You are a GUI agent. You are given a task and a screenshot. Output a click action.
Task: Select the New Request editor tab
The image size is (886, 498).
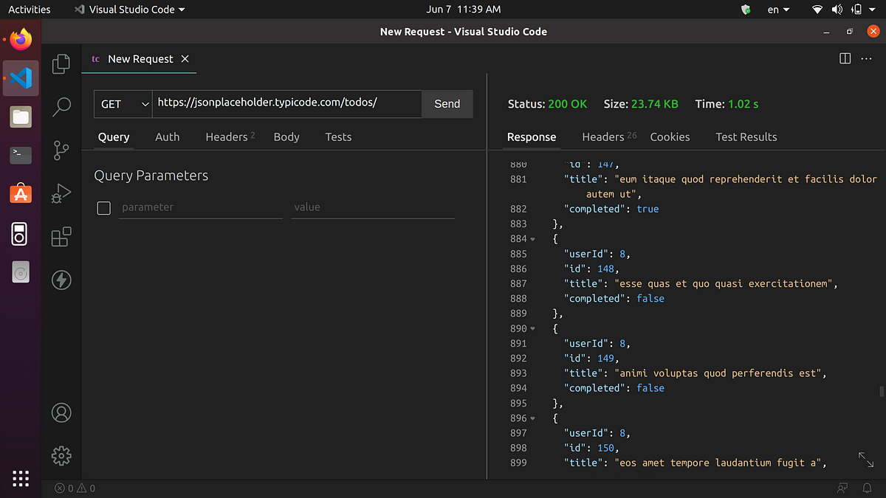tap(140, 59)
